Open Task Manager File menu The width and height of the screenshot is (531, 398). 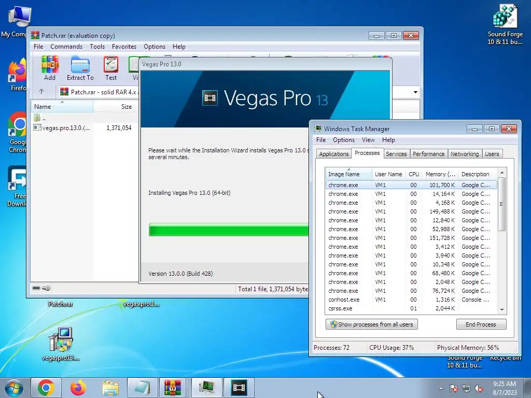[320, 140]
